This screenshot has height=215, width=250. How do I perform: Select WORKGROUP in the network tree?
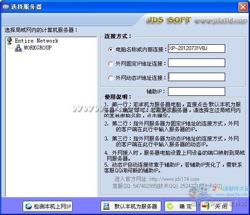point(38,48)
